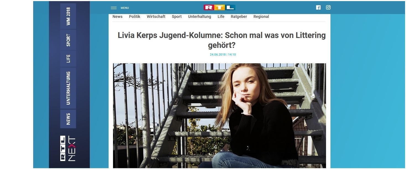Image resolution: width=415 pixels, height=169 pixels.
Task: Open Unterhaltung in top navigation
Action: [x=199, y=17]
